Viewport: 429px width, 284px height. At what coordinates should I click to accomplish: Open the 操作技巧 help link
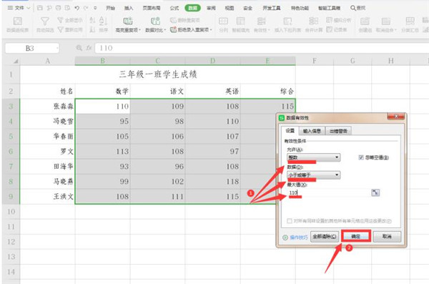[x=295, y=238]
